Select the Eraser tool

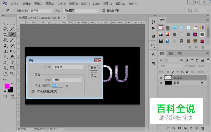click(x=5, y=51)
